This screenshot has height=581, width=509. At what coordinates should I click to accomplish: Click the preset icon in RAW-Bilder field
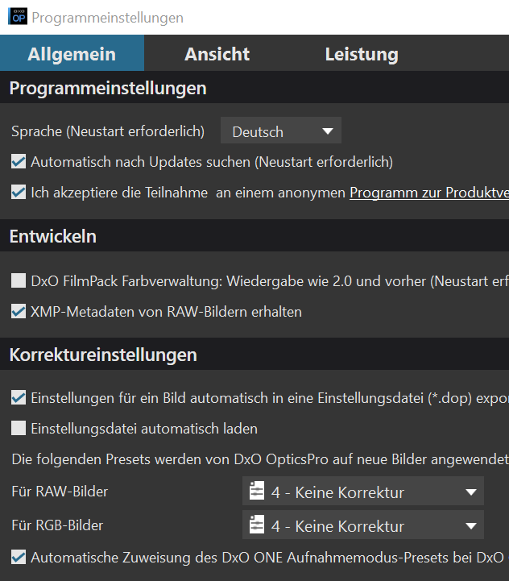(x=257, y=492)
